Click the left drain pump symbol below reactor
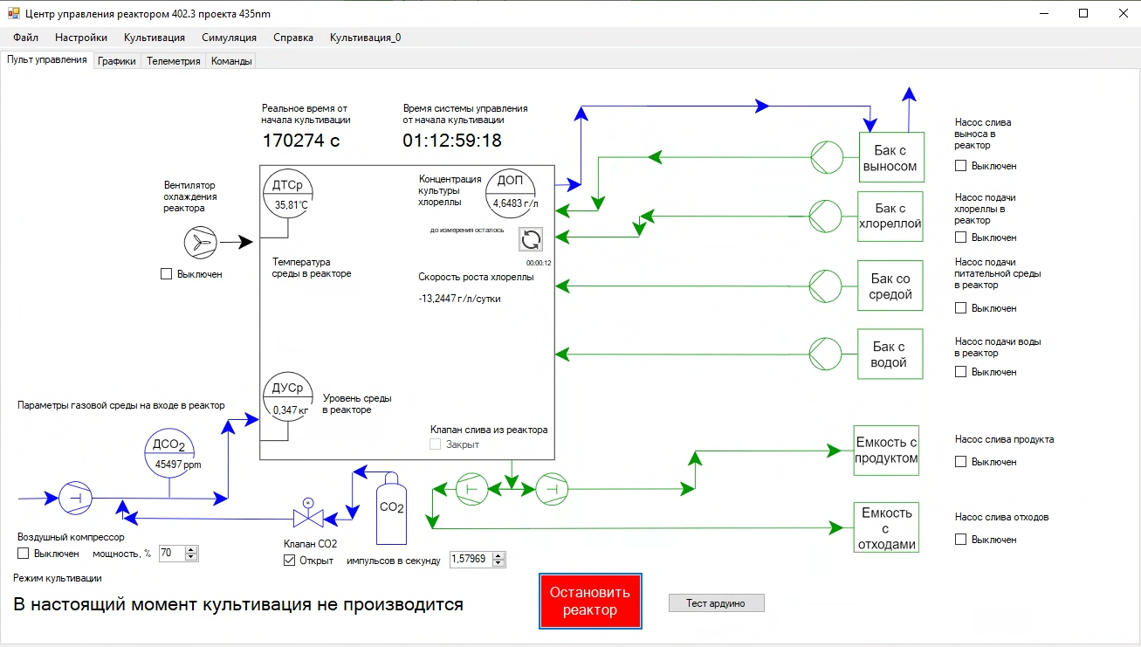The width and height of the screenshot is (1141, 647). [x=472, y=489]
